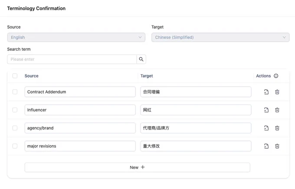The image size is (295, 189).
Task: Edit the Influencer source field
Action: (80, 110)
